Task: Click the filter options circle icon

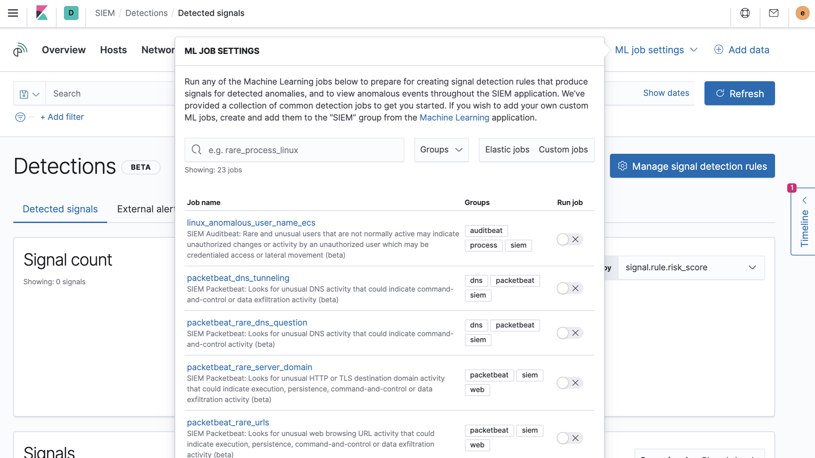Action: [x=20, y=117]
